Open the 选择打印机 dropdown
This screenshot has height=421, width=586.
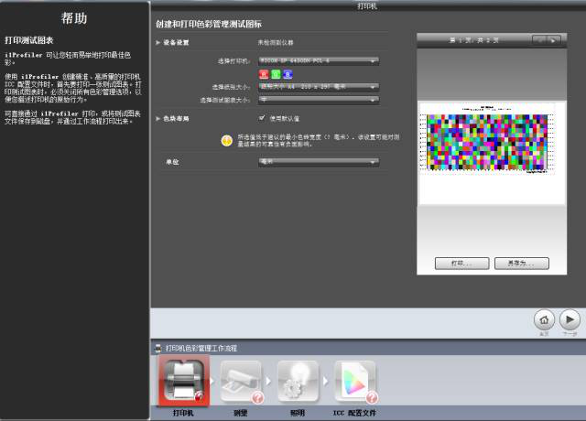[319, 60]
